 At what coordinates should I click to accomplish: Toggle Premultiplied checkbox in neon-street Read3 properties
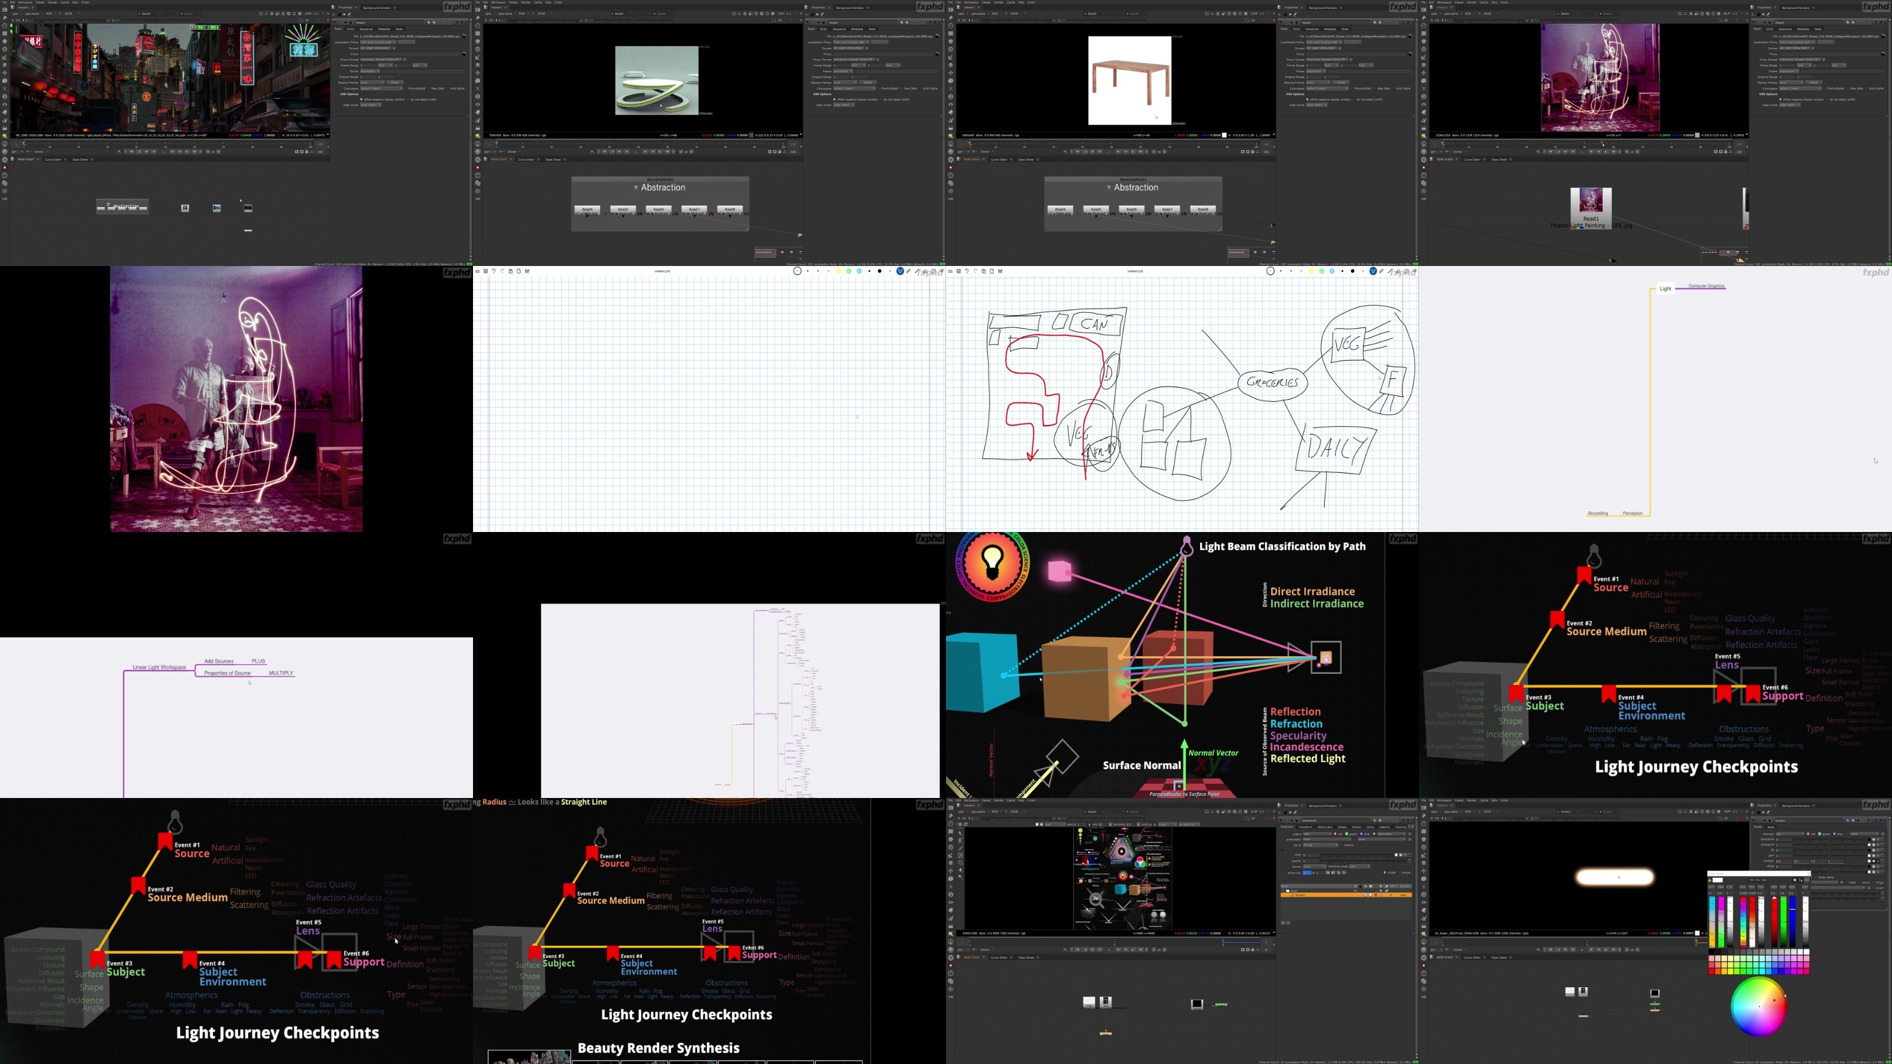click(x=406, y=88)
